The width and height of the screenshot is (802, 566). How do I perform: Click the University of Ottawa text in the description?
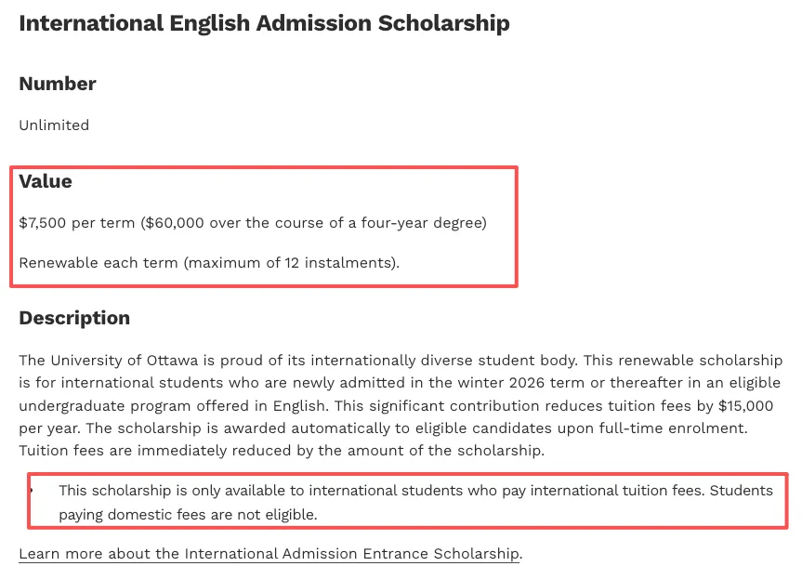pyautogui.click(x=125, y=361)
